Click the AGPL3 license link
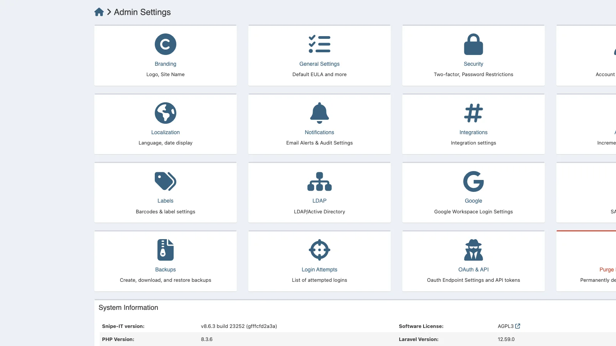The width and height of the screenshot is (616, 346). [x=506, y=326]
